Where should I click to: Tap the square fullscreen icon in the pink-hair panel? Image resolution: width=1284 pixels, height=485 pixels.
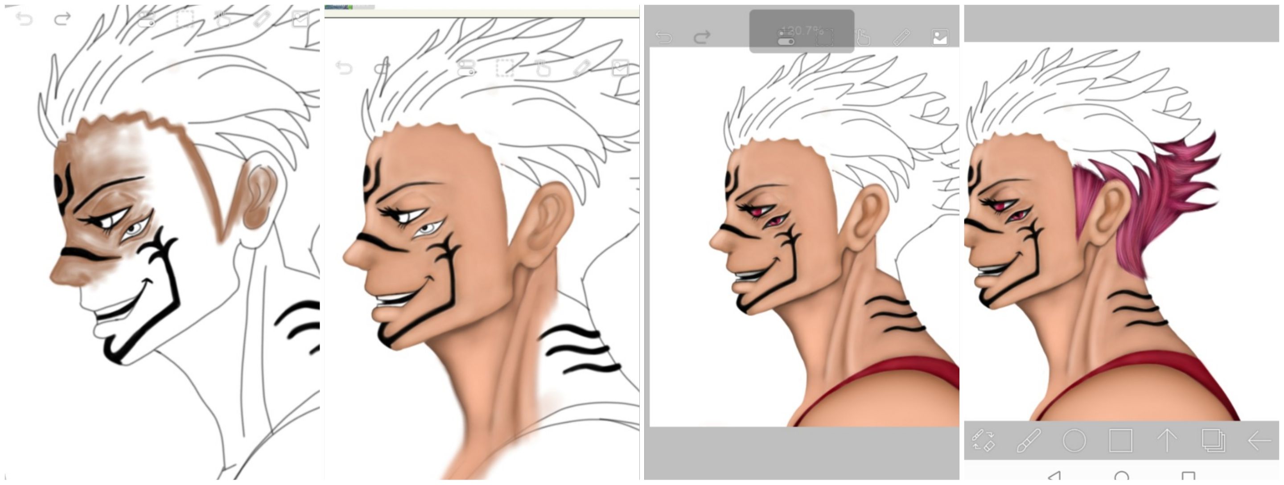click(x=1120, y=440)
